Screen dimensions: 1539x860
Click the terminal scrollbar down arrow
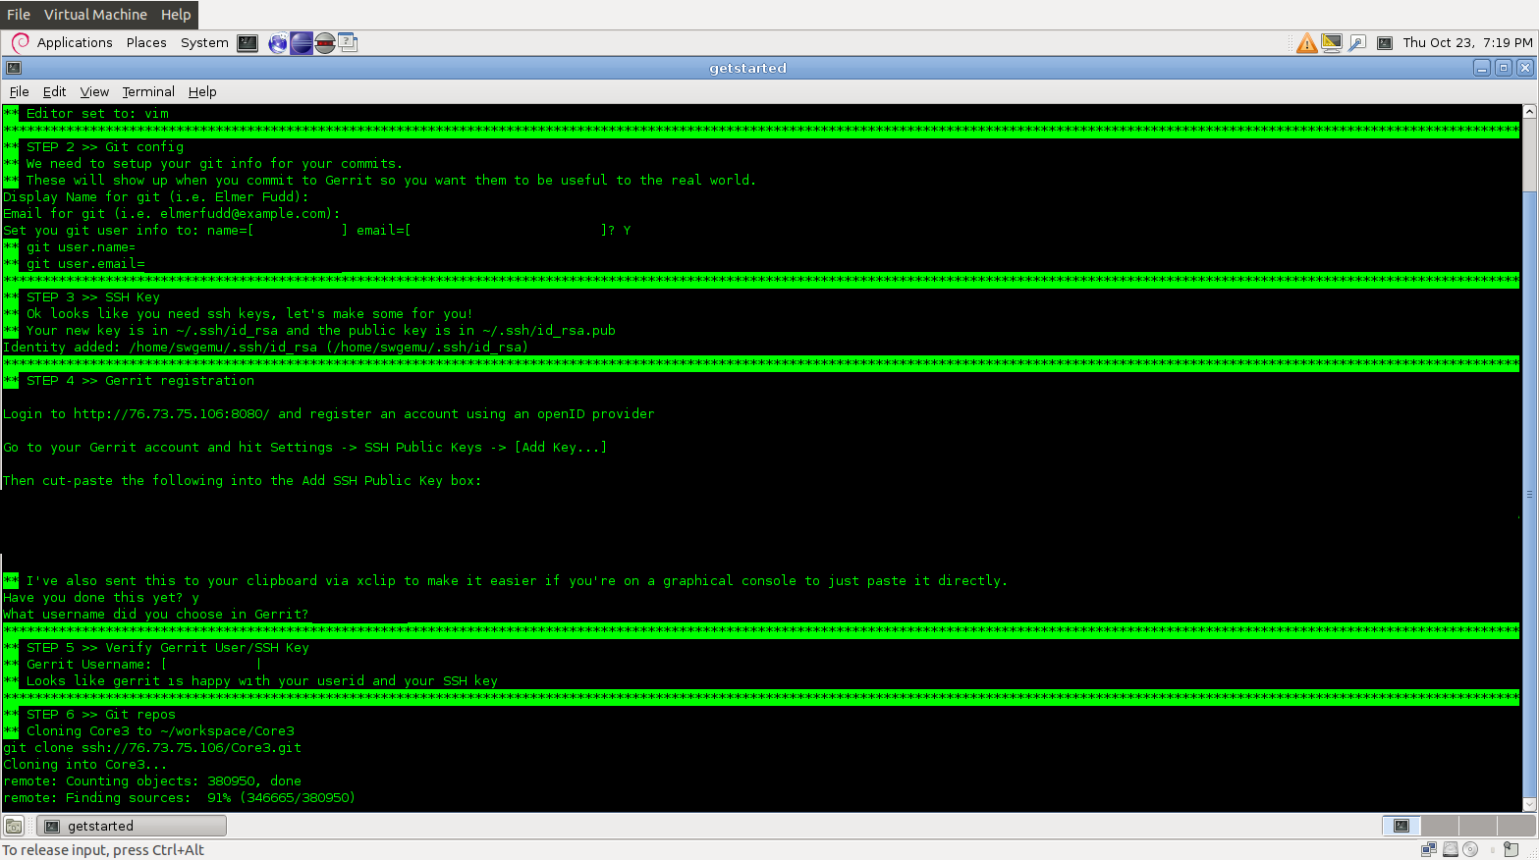(x=1529, y=804)
